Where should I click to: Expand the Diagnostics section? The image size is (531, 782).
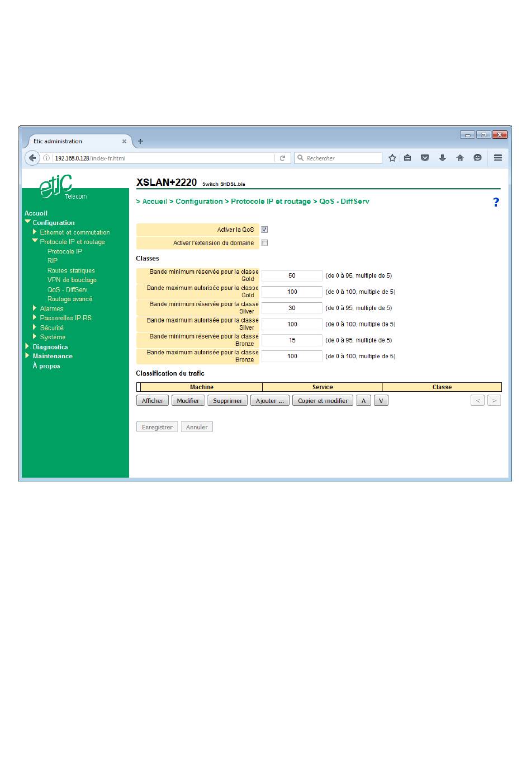pos(27,346)
